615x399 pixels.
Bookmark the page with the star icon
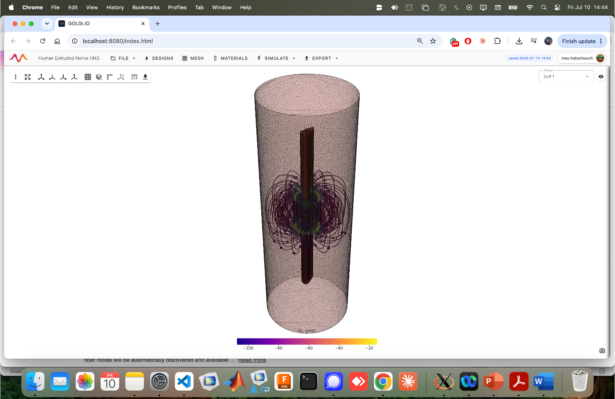pyautogui.click(x=433, y=41)
